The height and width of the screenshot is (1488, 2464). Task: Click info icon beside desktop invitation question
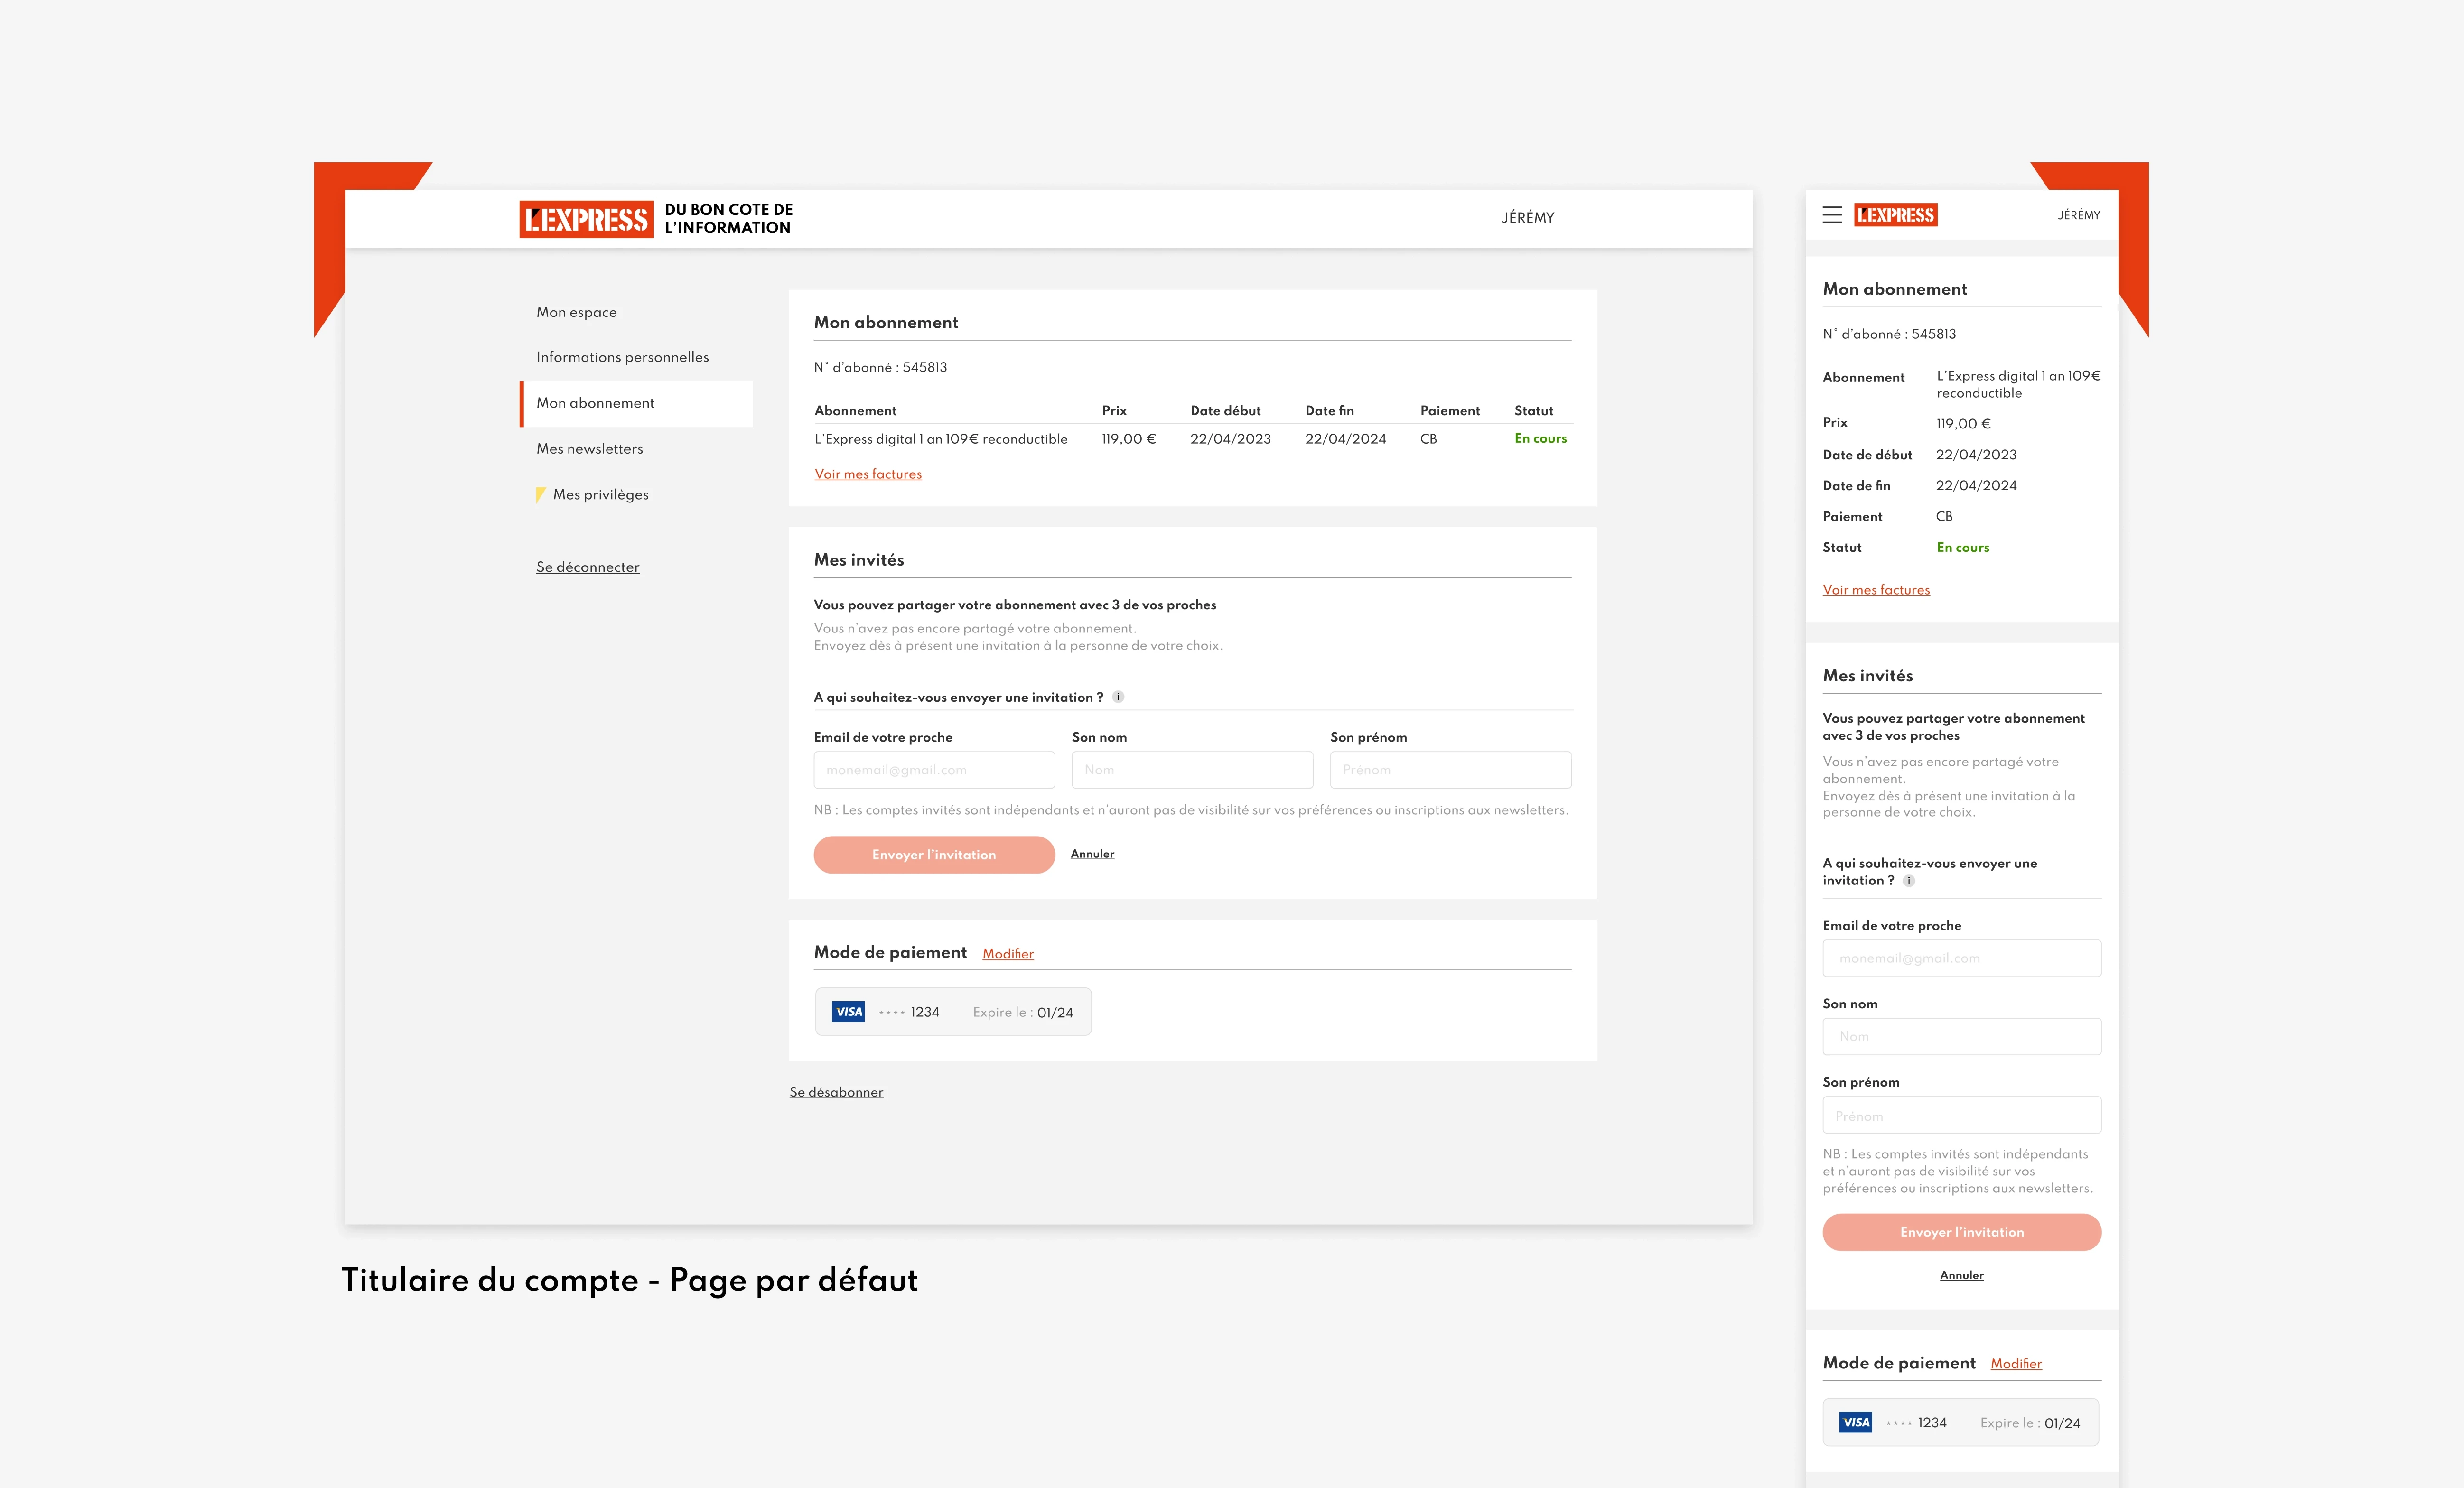point(1118,697)
